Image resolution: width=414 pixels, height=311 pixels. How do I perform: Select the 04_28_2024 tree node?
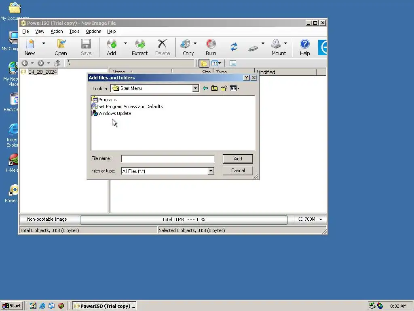tap(42, 72)
